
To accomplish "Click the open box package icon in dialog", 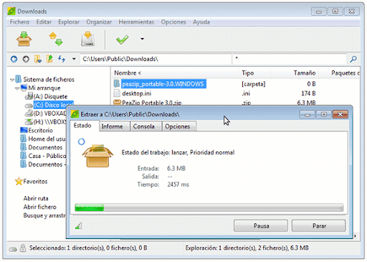I will (x=97, y=156).
